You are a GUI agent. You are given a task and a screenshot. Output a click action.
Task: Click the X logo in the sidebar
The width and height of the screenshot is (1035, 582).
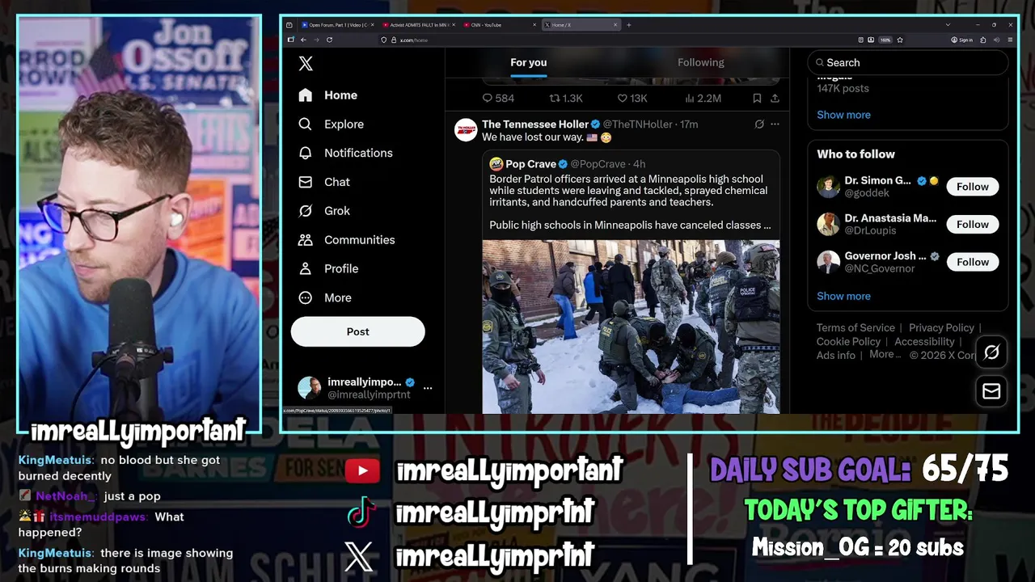click(306, 63)
